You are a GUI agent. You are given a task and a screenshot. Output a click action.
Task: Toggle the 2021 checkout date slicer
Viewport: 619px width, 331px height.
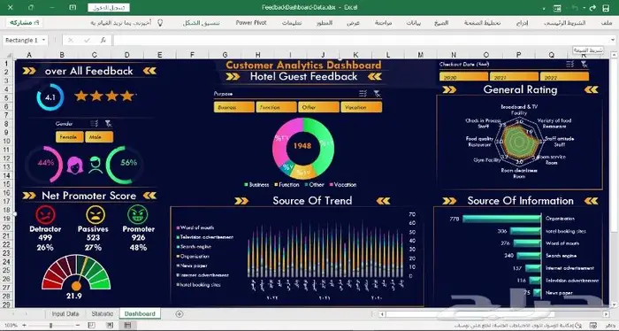click(x=514, y=77)
